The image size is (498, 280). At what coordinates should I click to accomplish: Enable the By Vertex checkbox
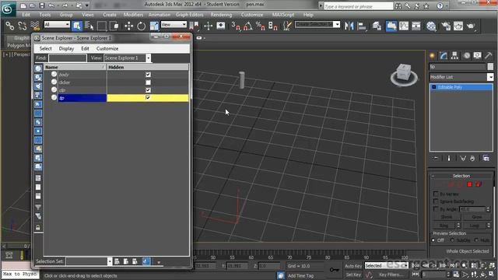pos(436,194)
